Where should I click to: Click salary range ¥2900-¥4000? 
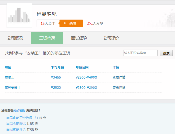(x=86, y=77)
